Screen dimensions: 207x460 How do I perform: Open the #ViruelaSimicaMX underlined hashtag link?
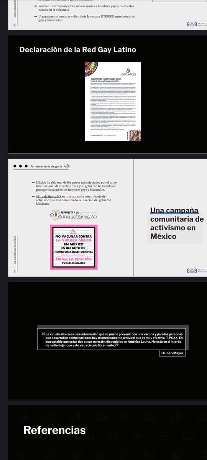coord(48,196)
